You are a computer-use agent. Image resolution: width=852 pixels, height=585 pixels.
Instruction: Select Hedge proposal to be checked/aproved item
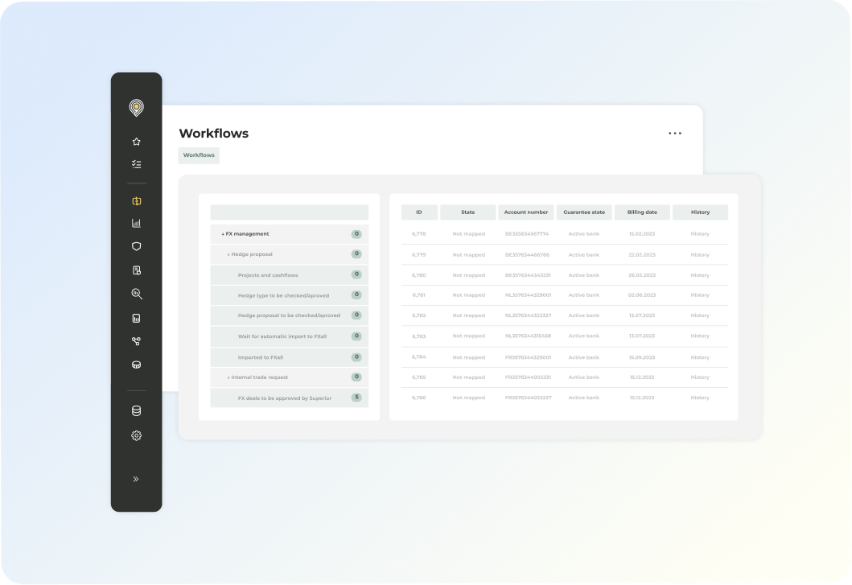pos(289,315)
